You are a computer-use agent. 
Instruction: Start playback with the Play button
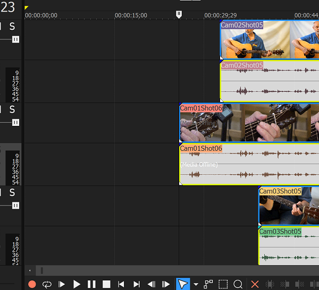coord(77,284)
